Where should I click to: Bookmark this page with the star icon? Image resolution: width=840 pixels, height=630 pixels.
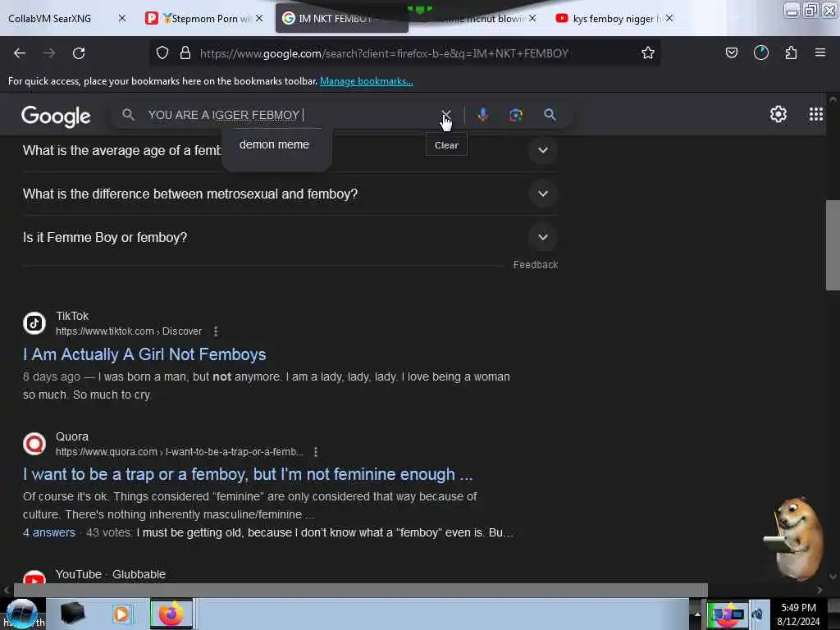pyautogui.click(x=648, y=53)
